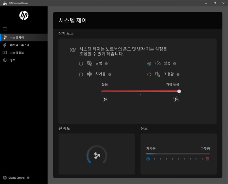The image size is (228, 184).
Task: Click the info icon next to 조용함
Action: click(x=178, y=74)
